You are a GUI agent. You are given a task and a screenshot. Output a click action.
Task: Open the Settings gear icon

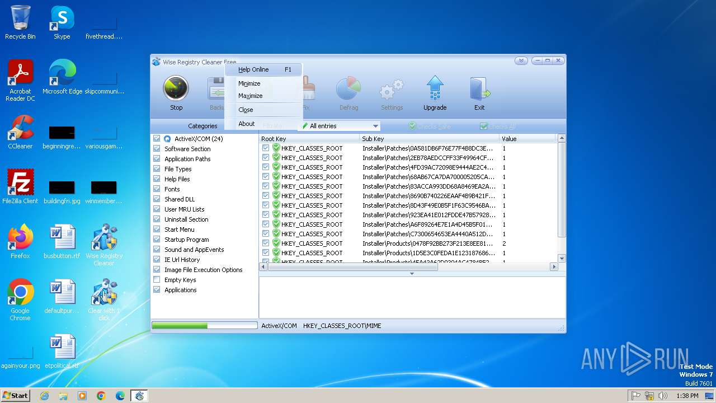point(392,93)
